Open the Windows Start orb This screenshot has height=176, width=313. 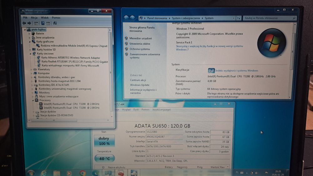pyautogui.click(x=31, y=173)
